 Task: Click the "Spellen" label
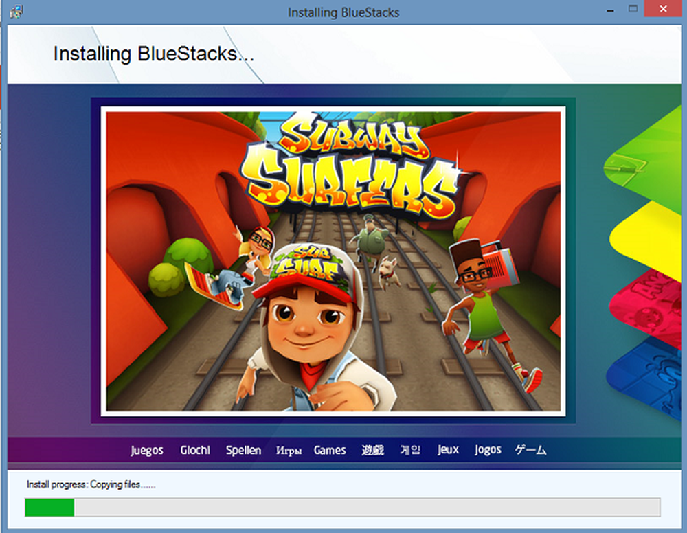tap(244, 450)
